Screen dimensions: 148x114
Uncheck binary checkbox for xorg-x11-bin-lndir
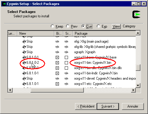pos(57,73)
